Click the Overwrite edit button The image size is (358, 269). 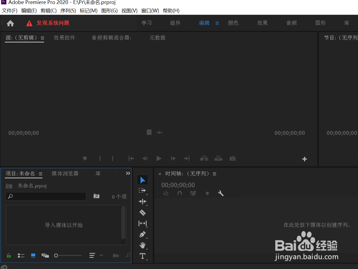pyautogui.click(x=218, y=158)
